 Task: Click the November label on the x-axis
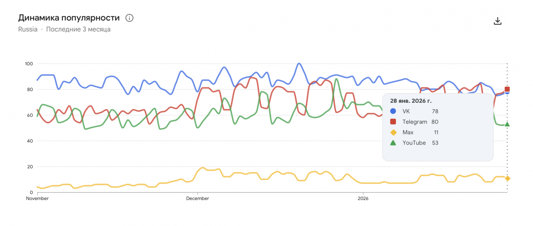37,198
